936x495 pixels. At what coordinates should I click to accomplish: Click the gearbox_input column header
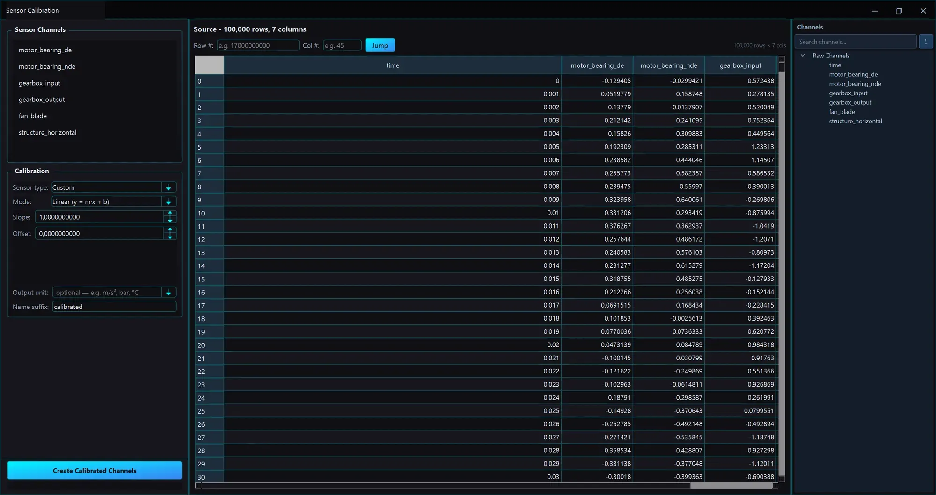click(x=740, y=65)
